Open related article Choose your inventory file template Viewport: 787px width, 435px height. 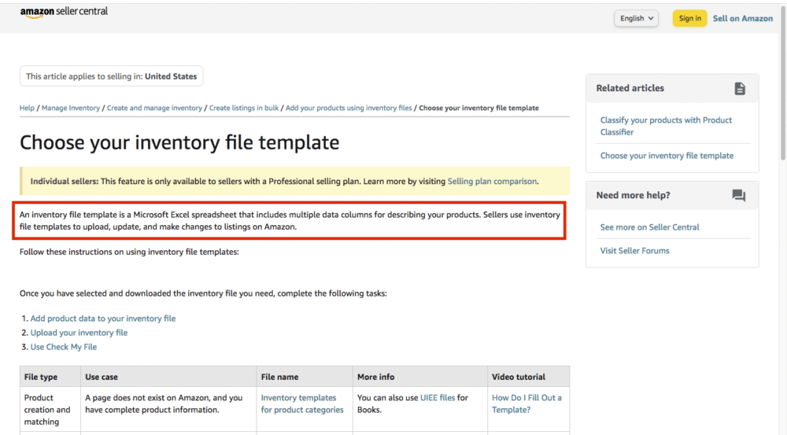pyautogui.click(x=667, y=156)
